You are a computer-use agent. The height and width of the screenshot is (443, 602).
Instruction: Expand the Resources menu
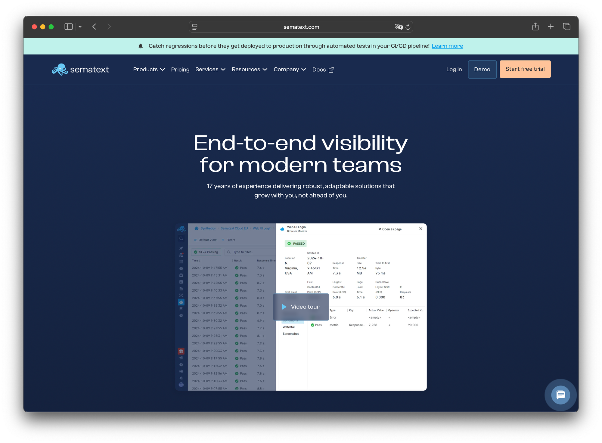(250, 70)
